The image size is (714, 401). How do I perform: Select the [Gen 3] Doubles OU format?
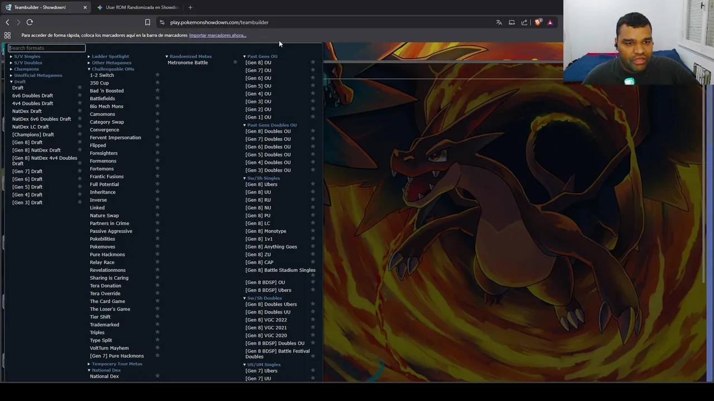(268, 170)
